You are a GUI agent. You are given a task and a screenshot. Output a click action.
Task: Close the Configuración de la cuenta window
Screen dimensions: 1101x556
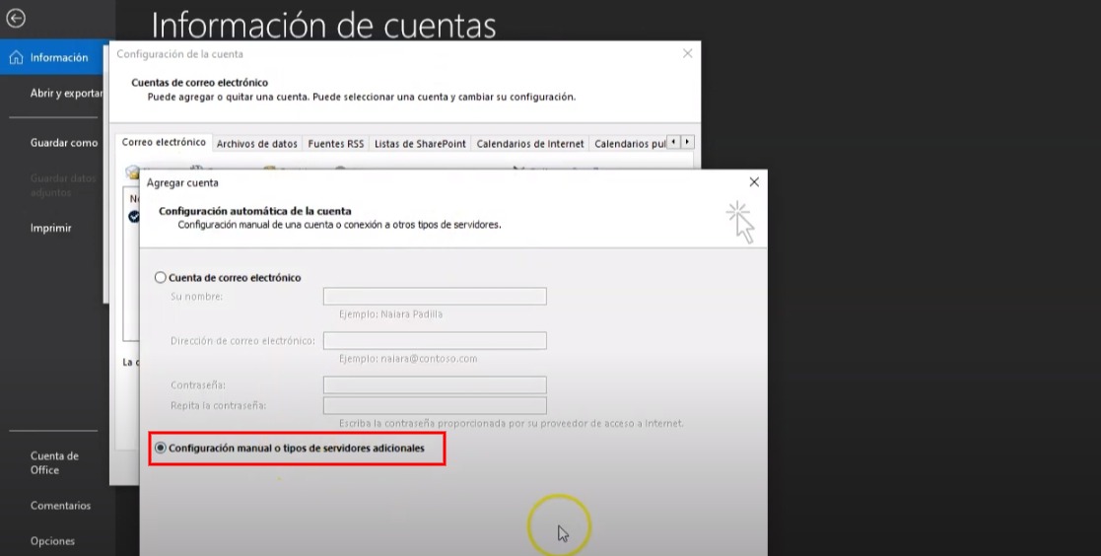tap(687, 53)
